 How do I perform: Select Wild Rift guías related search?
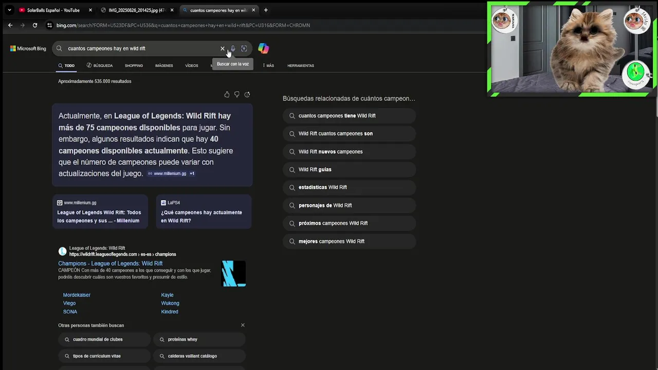pos(349,170)
